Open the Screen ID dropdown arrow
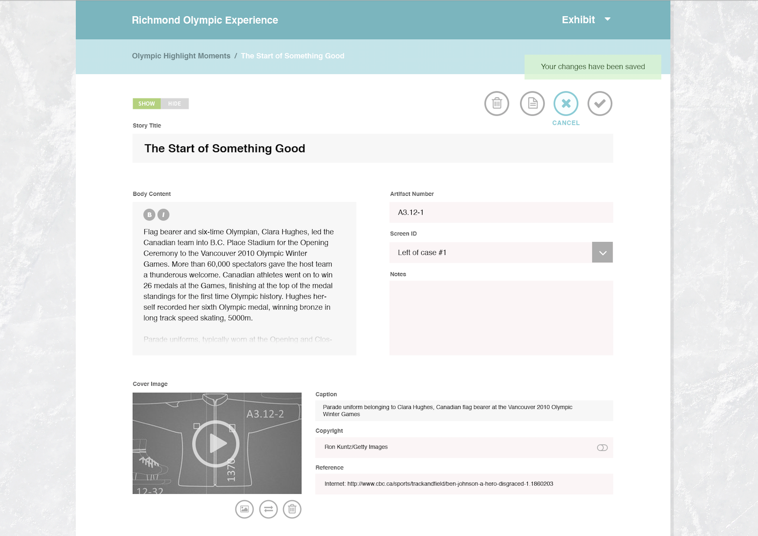The height and width of the screenshot is (536, 758). point(602,252)
